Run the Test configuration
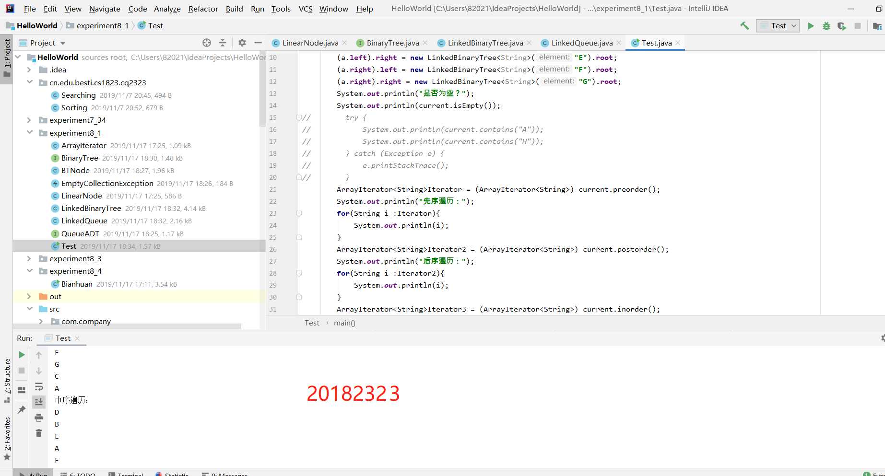Screen dimensions: 885x476 (811, 26)
